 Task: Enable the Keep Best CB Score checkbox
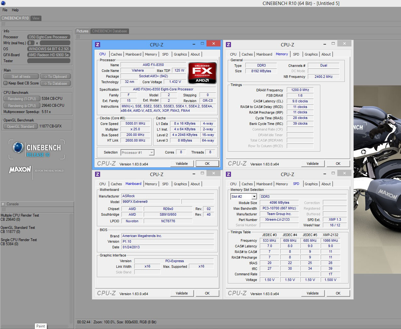[x=5, y=83]
